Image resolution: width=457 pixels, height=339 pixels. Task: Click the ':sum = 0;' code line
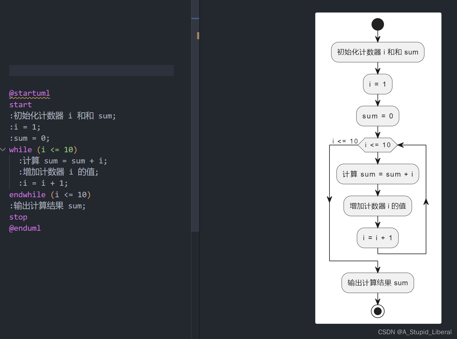pyautogui.click(x=29, y=138)
